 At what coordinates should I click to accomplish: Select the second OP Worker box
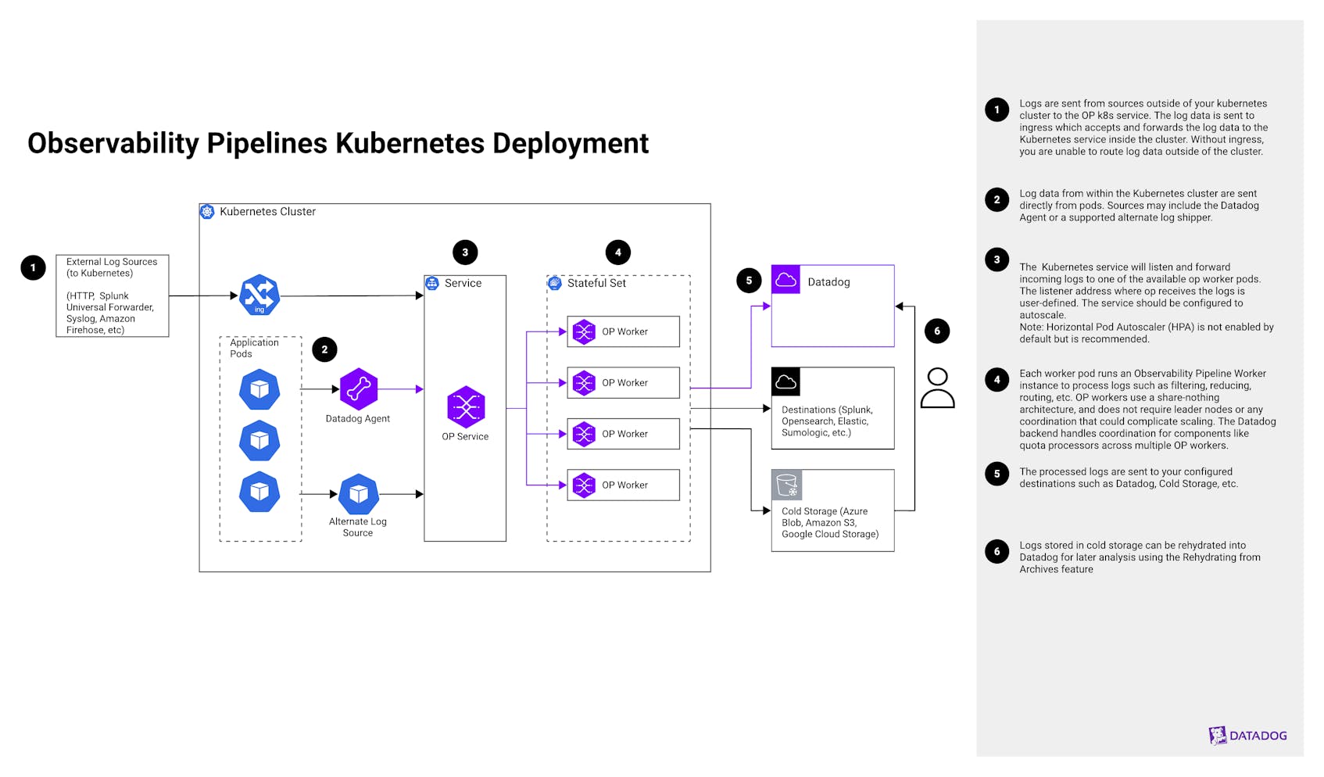point(623,383)
